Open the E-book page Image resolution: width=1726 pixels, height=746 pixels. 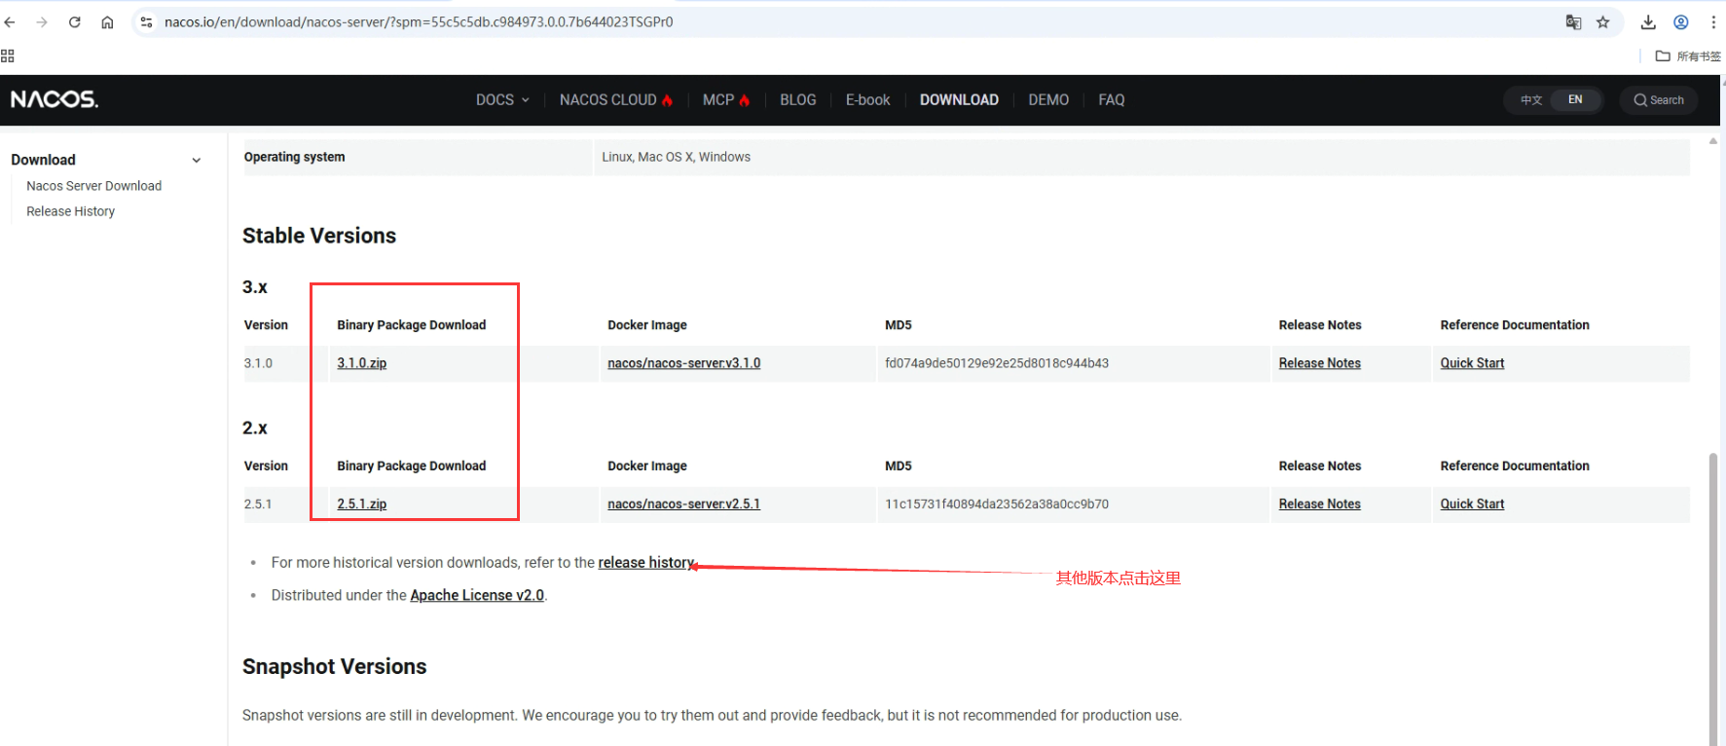coord(867,100)
